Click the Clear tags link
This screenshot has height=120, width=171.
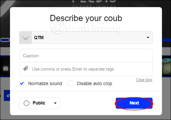point(144,80)
